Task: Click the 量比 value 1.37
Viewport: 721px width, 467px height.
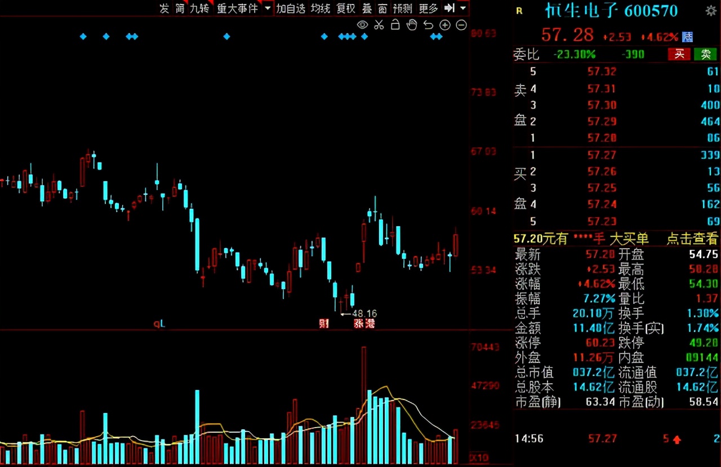Action: (707, 298)
